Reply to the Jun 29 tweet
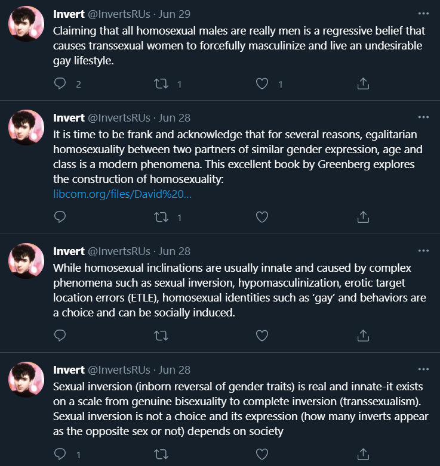The width and height of the screenshot is (440, 466). click(x=60, y=83)
